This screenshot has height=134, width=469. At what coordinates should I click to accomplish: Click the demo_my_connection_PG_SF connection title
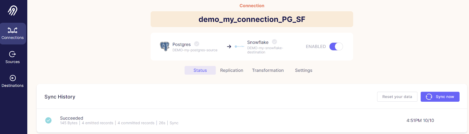point(252,19)
